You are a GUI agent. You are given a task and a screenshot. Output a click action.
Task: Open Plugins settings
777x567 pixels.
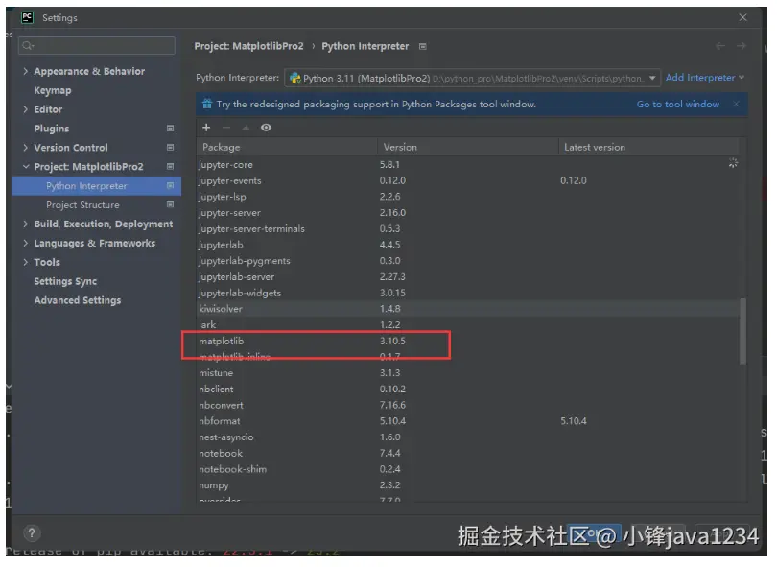(52, 129)
